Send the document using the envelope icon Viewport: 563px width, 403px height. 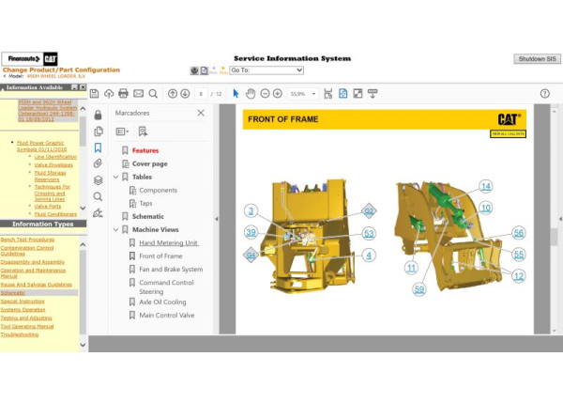click(x=139, y=94)
